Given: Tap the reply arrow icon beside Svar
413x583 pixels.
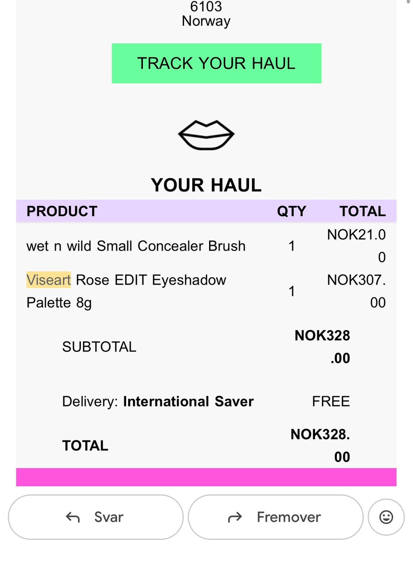Looking at the screenshot, I should click(73, 517).
